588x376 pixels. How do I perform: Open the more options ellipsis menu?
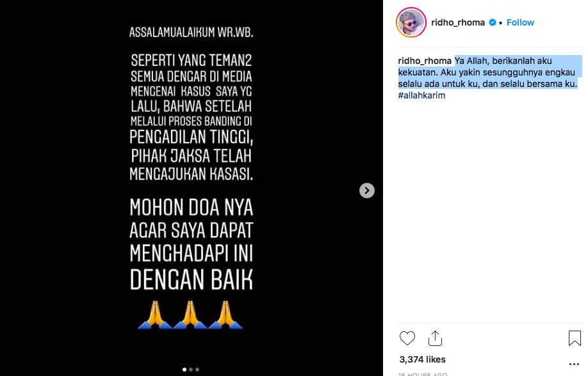574,364
